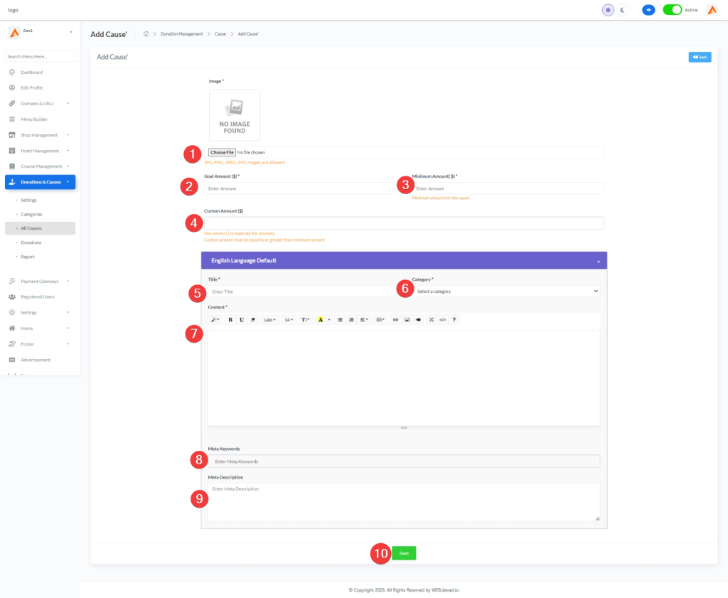The image size is (728, 598).
Task: Switch the editor to code view
Action: tap(442, 320)
